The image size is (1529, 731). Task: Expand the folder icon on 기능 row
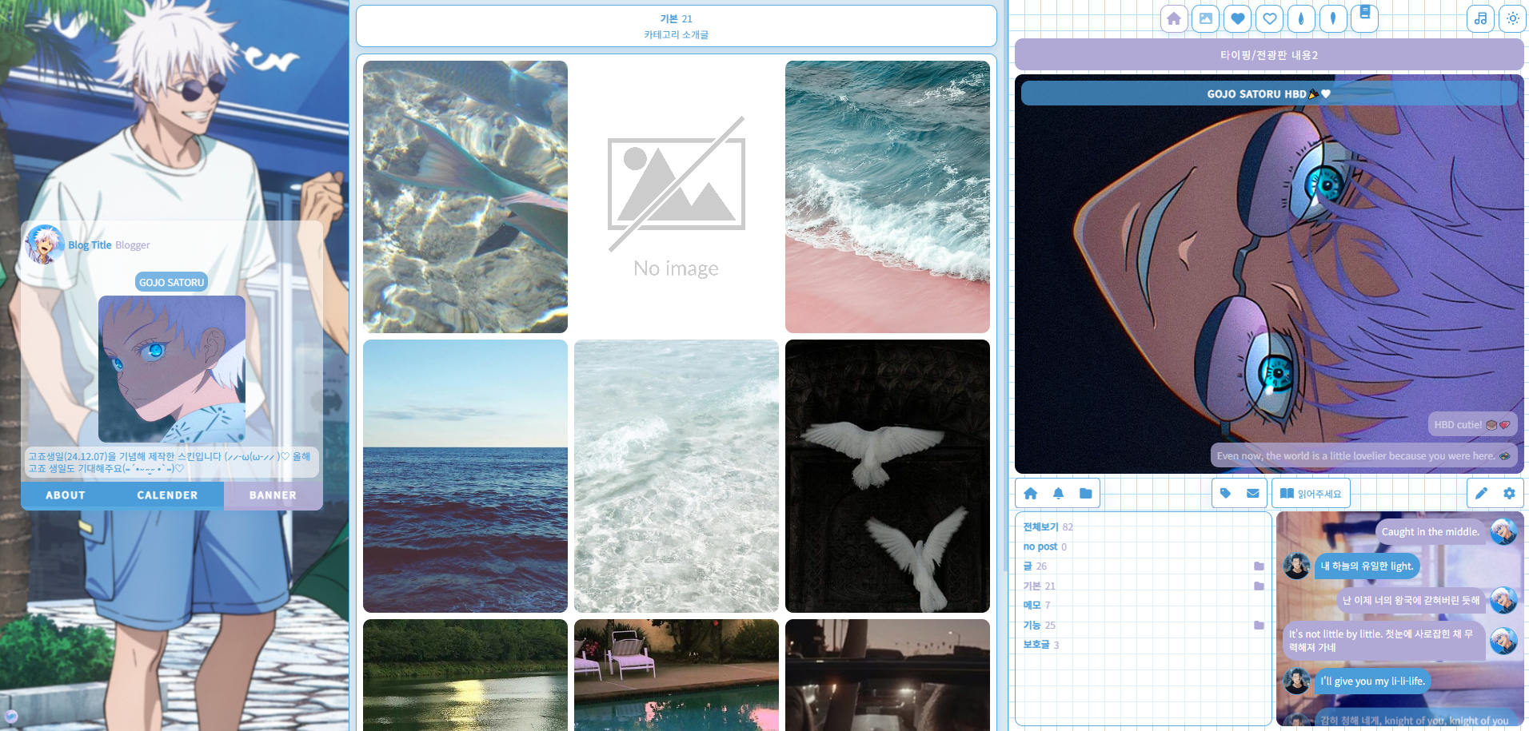1259,626
